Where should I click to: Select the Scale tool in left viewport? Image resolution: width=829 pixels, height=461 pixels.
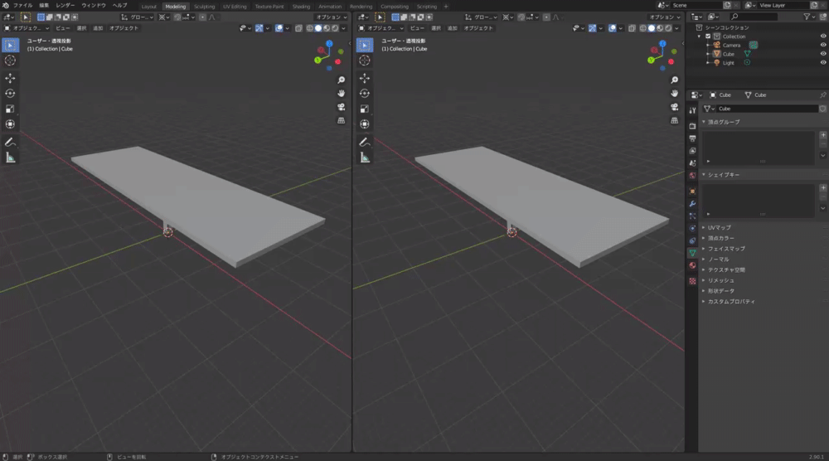[x=10, y=109]
